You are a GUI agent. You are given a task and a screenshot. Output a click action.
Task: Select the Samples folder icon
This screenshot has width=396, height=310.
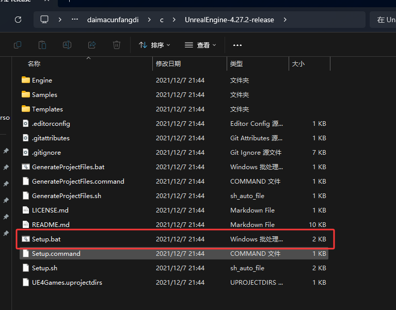click(25, 94)
